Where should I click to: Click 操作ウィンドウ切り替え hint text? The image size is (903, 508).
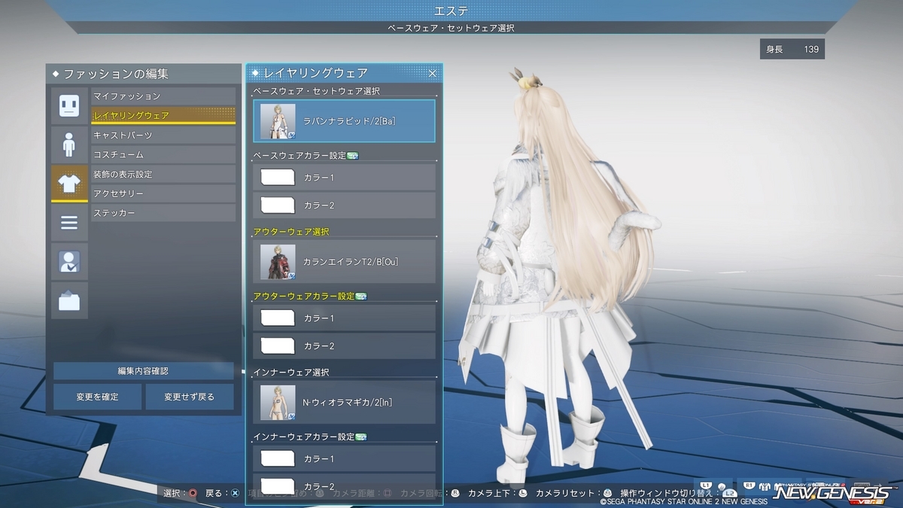[667, 494]
